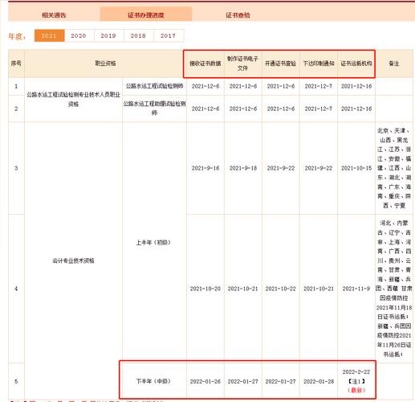
Task: Select year 2017
Action: [168, 35]
